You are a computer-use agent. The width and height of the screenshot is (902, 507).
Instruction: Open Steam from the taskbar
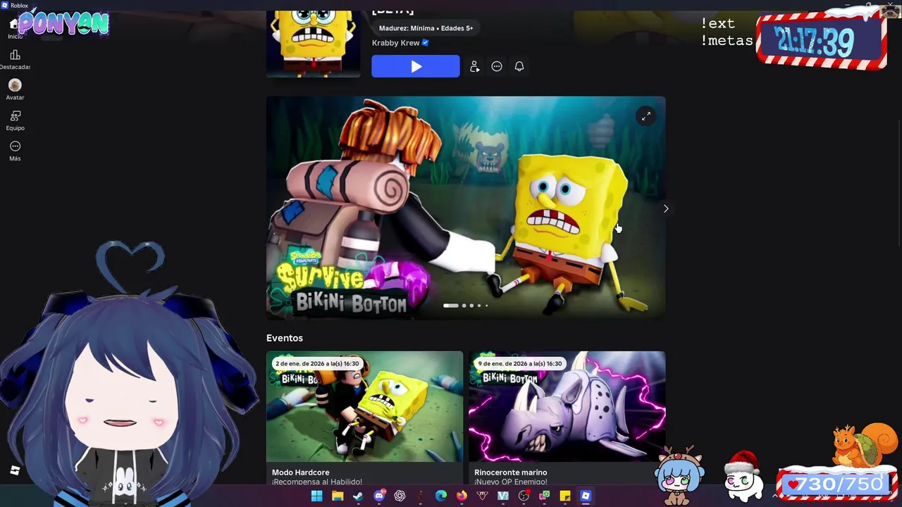358,496
